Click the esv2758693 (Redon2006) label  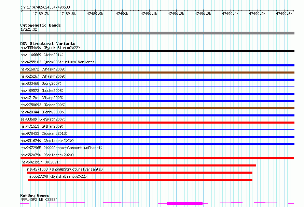(43, 105)
